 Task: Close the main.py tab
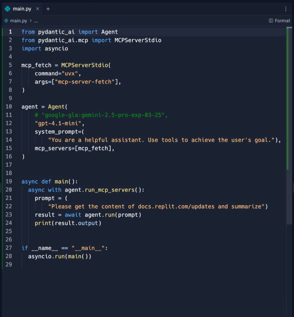tap(37, 9)
